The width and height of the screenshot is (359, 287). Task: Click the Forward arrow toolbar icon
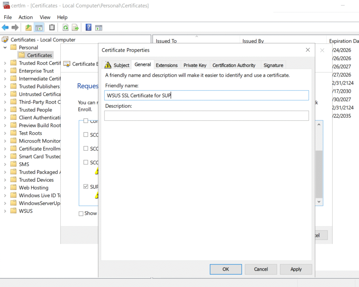pos(15,28)
